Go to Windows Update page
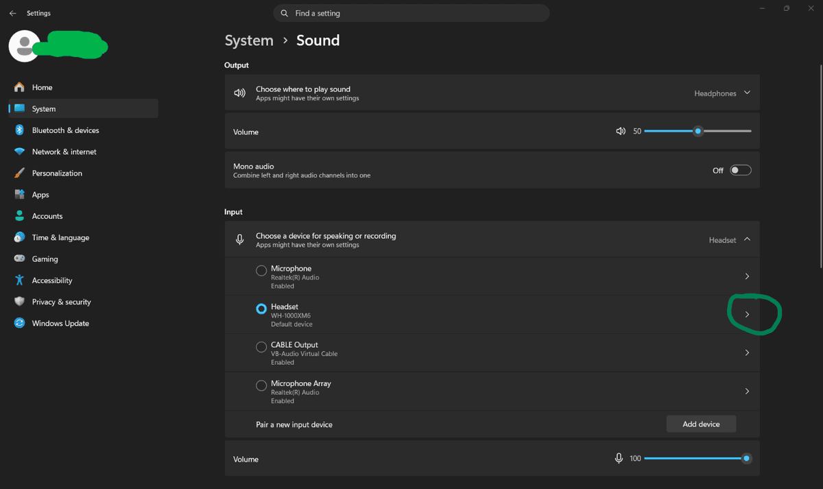 pos(83,323)
